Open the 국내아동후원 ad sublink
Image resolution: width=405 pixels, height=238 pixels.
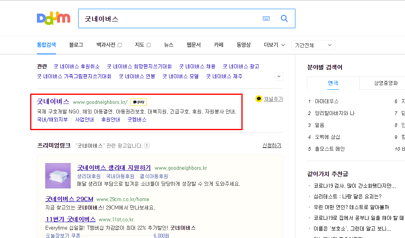[x=120, y=176]
